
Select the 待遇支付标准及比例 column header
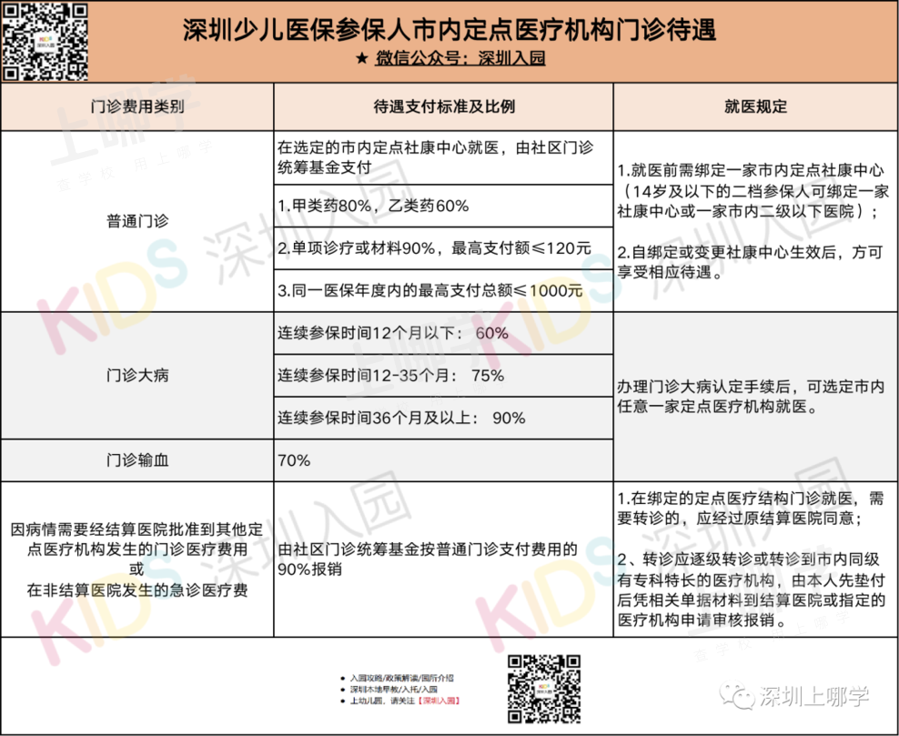coord(444,106)
